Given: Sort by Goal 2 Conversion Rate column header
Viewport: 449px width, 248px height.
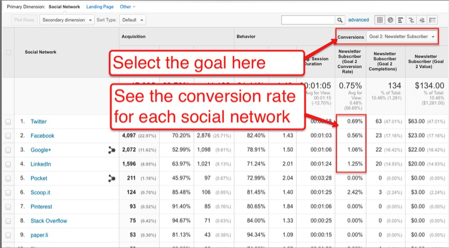Looking at the screenshot, I should pyautogui.click(x=350, y=61).
